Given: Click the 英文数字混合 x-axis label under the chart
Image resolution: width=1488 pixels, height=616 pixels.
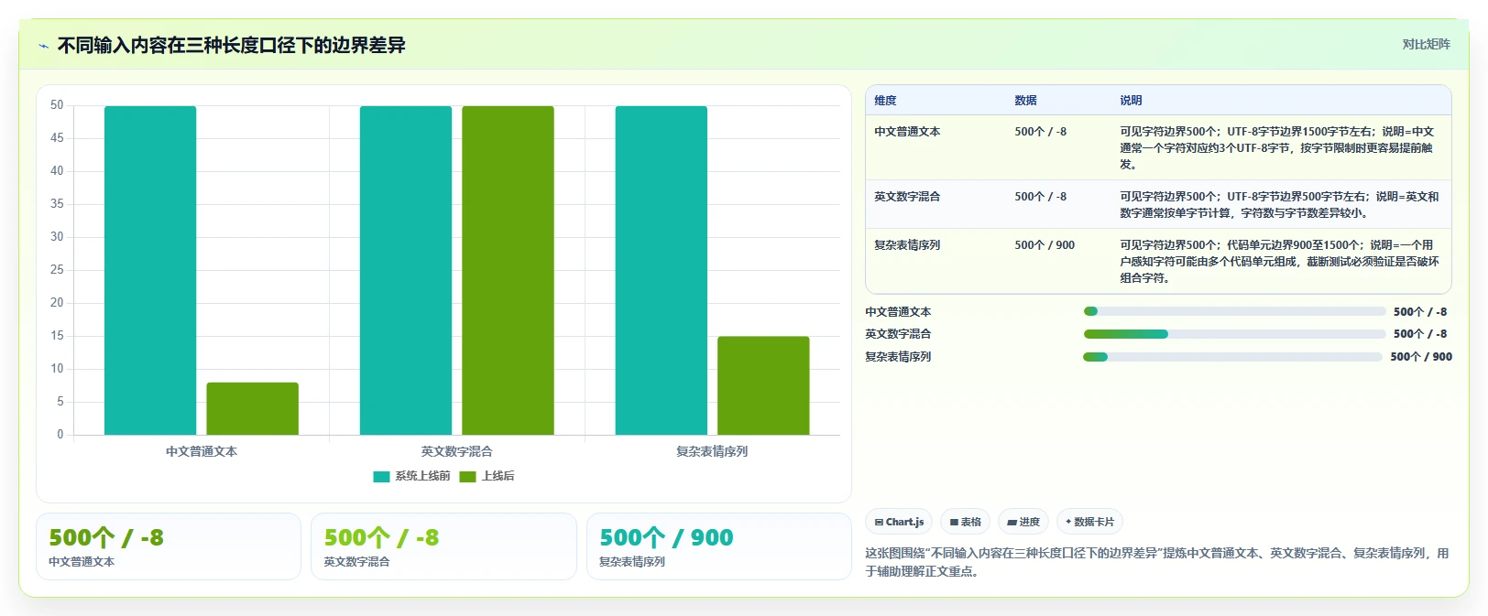Looking at the screenshot, I should (457, 451).
